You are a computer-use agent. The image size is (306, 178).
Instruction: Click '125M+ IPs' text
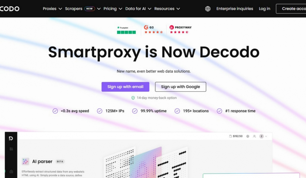tap(115, 111)
